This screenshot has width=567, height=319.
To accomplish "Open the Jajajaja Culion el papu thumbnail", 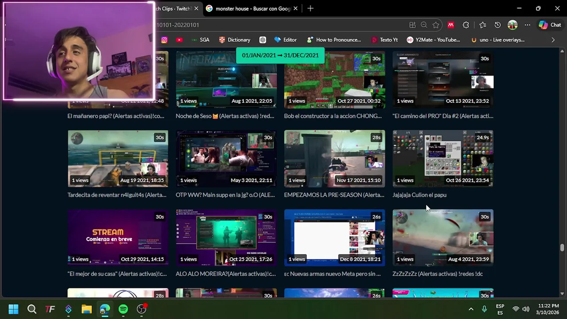I will click(443, 159).
